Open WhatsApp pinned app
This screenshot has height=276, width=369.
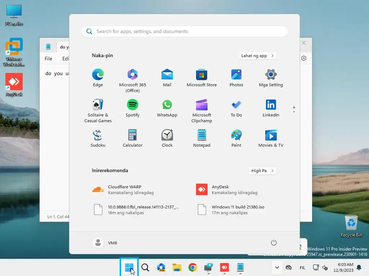click(x=167, y=109)
